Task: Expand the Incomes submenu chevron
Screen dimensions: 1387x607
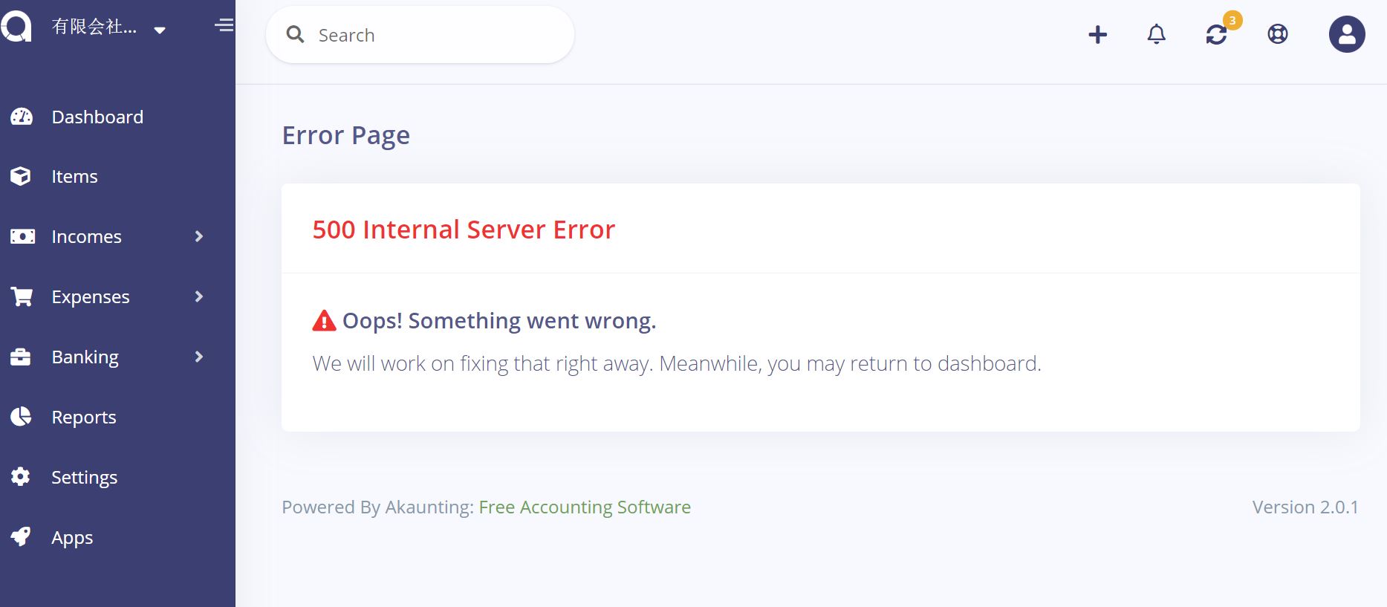Action: [198, 236]
